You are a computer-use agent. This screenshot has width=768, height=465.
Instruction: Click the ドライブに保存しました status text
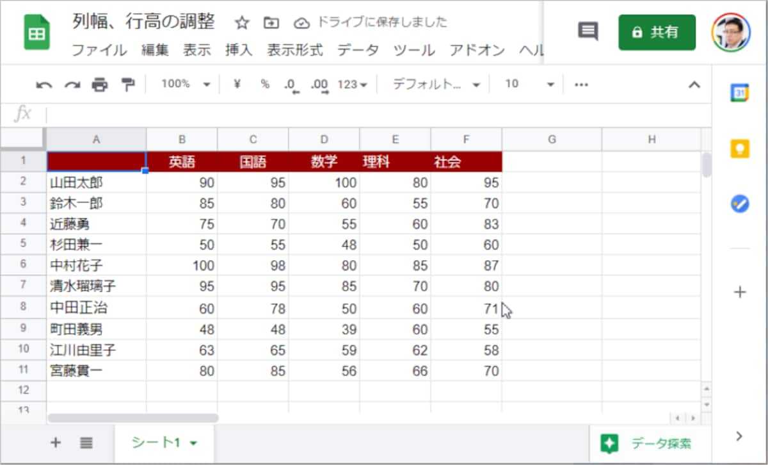[383, 22]
